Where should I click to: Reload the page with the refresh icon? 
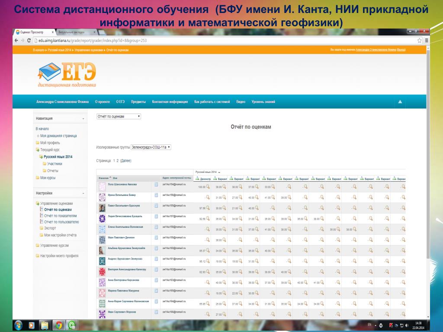pos(29,41)
